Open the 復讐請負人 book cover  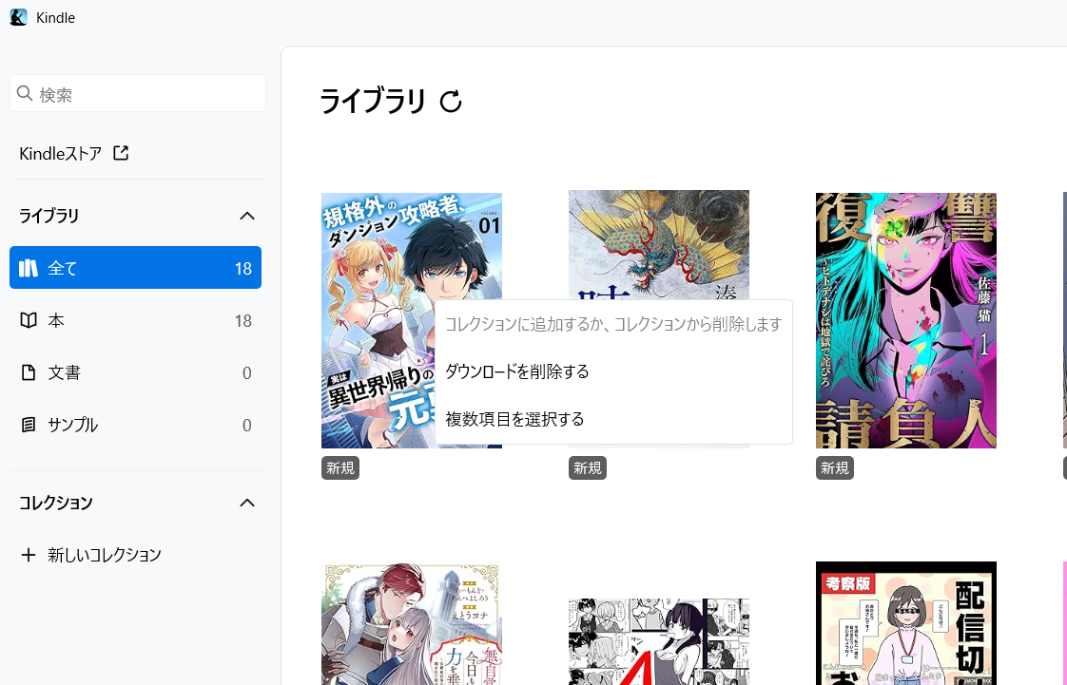(x=905, y=320)
